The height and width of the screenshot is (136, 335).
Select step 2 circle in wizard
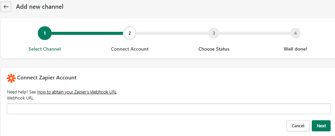pyautogui.click(x=129, y=33)
